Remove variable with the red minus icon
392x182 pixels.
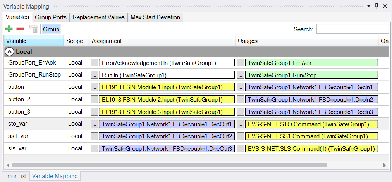20,29
